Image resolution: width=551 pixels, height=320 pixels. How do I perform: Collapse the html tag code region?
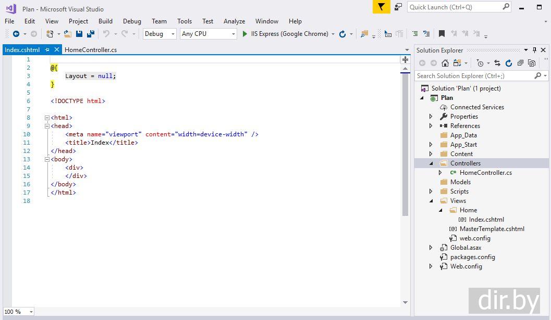click(x=47, y=118)
